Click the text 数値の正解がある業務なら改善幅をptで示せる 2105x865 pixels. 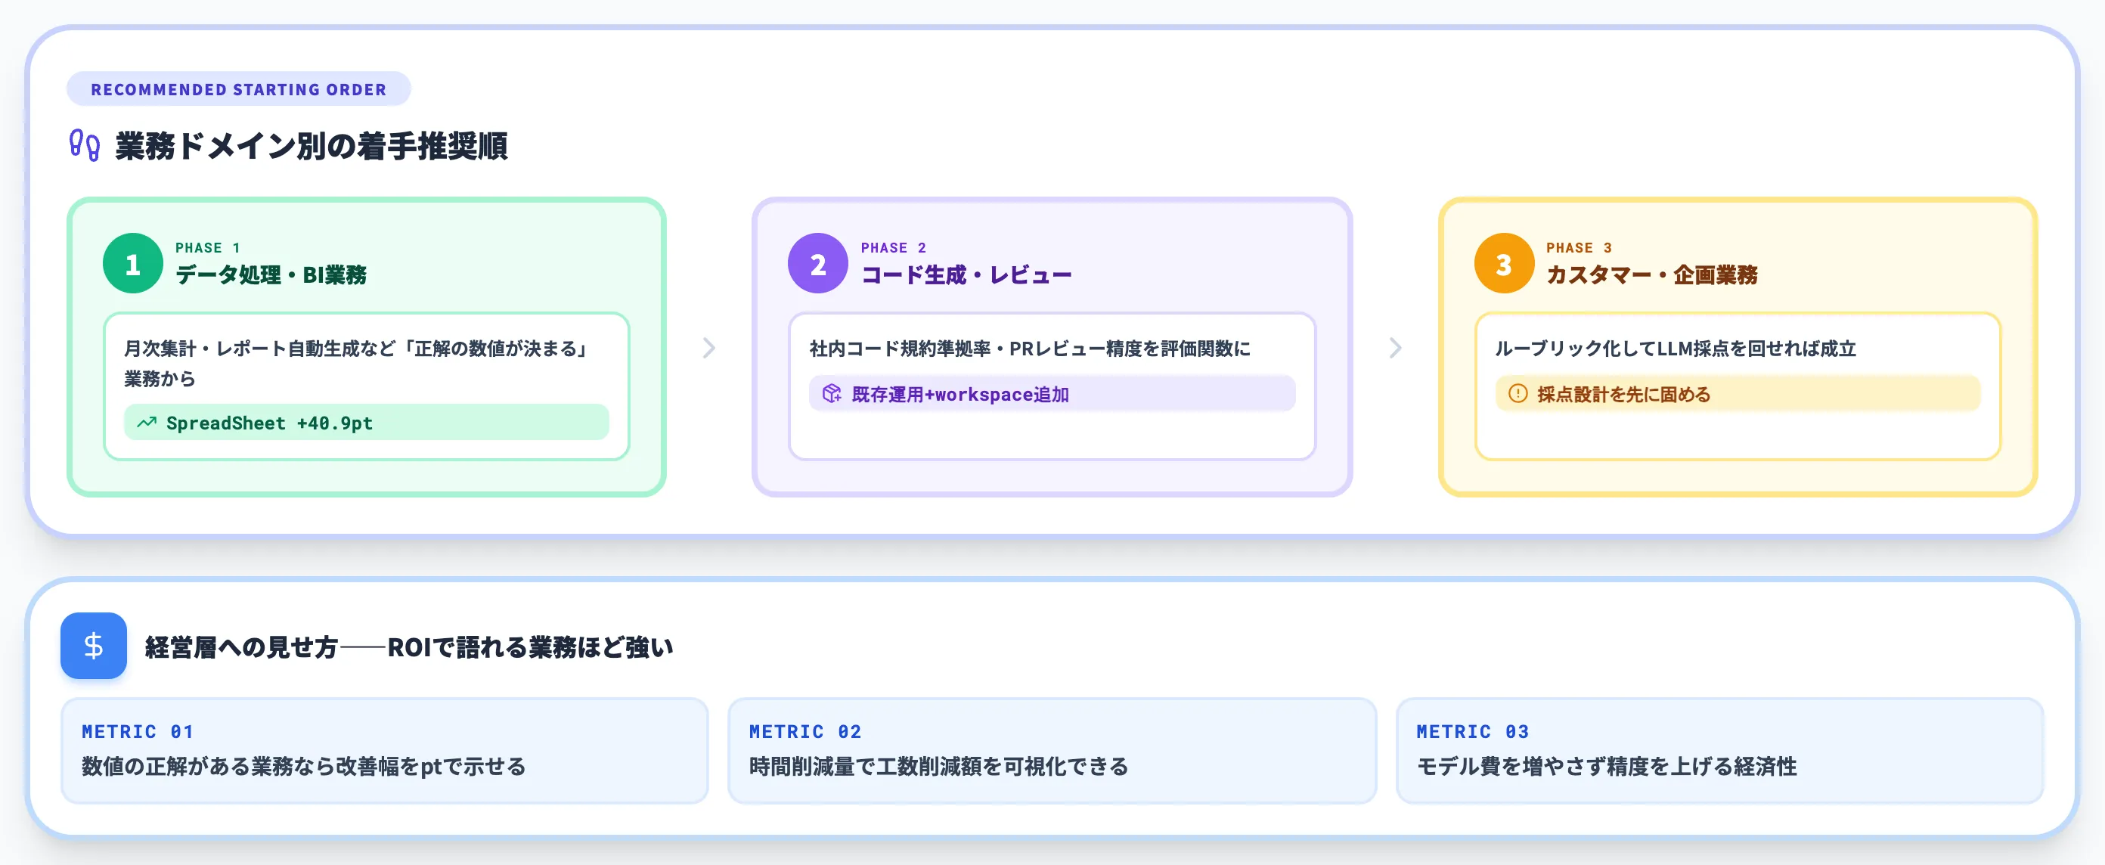point(303,766)
